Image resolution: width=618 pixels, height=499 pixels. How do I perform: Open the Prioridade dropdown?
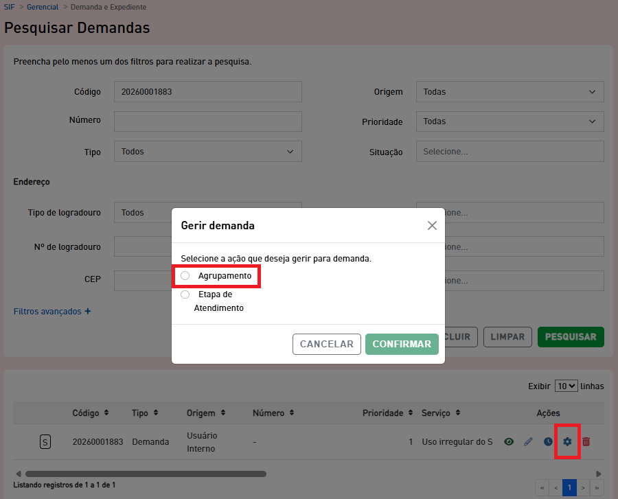pos(510,121)
